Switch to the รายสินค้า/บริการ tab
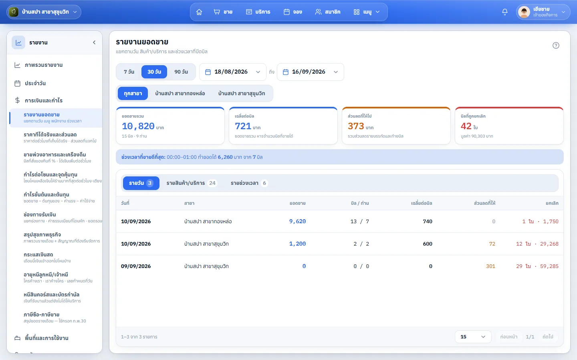The height and width of the screenshot is (360, 577). click(192, 183)
